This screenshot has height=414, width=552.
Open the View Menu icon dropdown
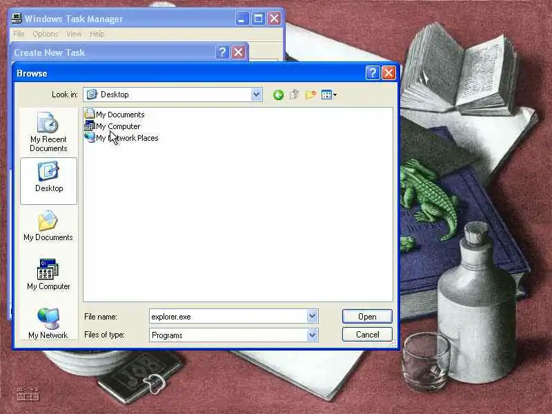[329, 95]
